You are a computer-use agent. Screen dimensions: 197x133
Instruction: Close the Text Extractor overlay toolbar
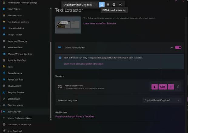click(x=120, y=5)
